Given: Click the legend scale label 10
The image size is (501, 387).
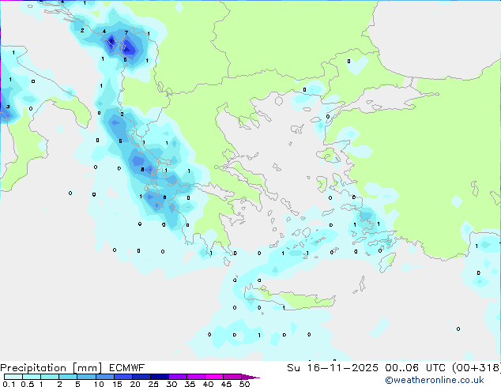Looking at the screenshot, I should (x=99, y=384).
